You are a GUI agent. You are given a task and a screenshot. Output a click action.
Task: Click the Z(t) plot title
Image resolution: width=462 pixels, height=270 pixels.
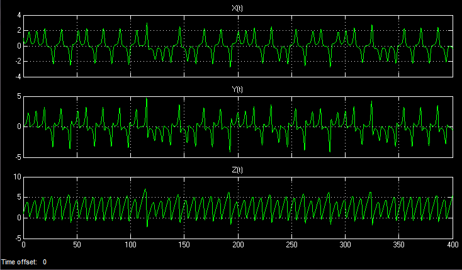pos(237,170)
